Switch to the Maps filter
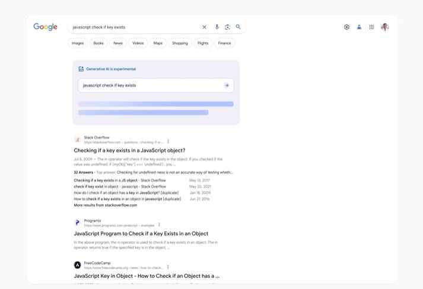Image resolution: width=423 pixels, height=289 pixels. coord(158,43)
